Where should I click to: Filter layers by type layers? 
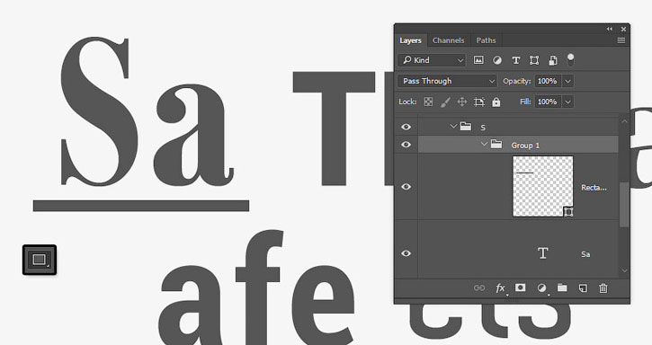pos(515,60)
